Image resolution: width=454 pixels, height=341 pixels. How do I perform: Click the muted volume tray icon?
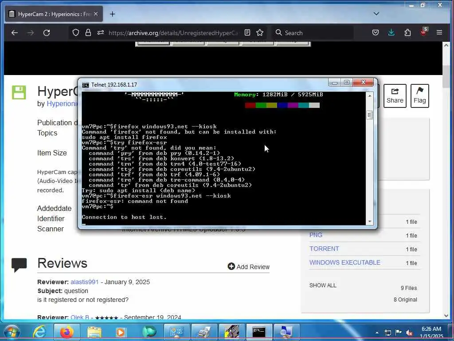coord(409,333)
